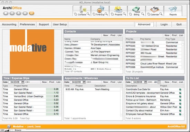Image resolution: width=190 pixels, height=132 pixels.
Task: Click the hand list icon beside Calendar
Action: (x=149, y=14)
